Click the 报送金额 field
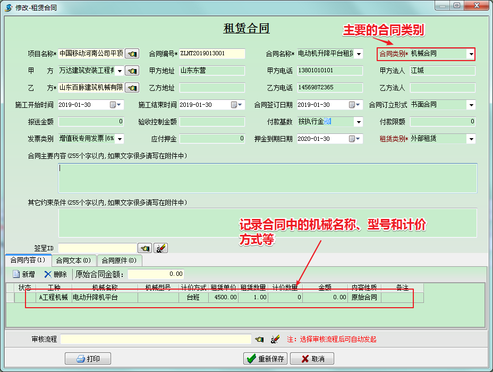This screenshot has height=372, width=493. coord(91,121)
